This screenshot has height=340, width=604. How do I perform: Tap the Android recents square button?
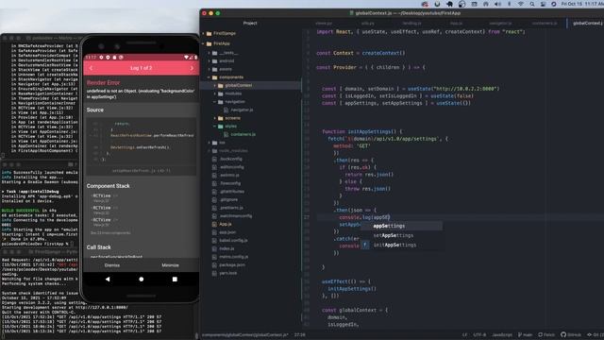(x=175, y=280)
